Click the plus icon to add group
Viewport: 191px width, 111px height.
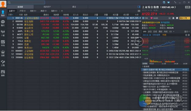[x=62, y=11]
